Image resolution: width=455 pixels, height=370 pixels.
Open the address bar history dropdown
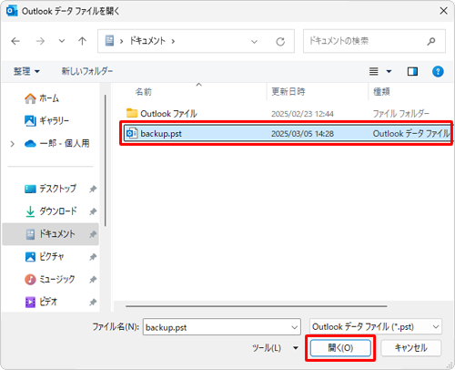pyautogui.click(x=254, y=41)
